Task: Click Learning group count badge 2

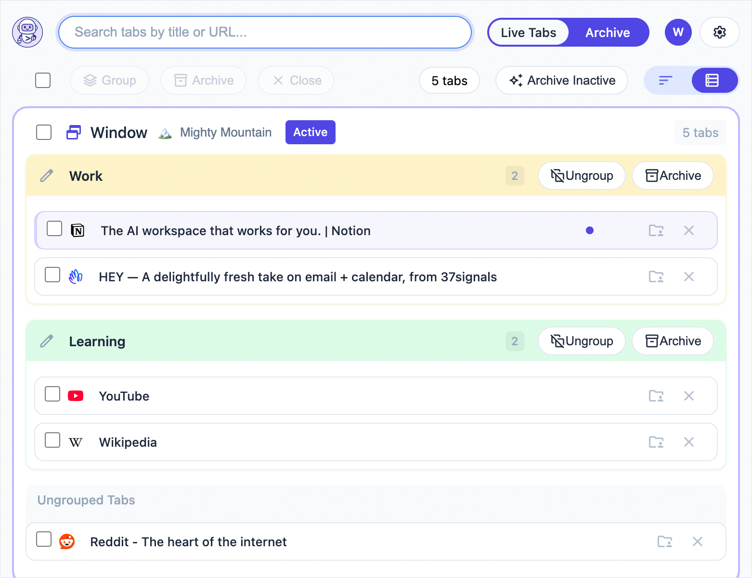Action: point(515,341)
